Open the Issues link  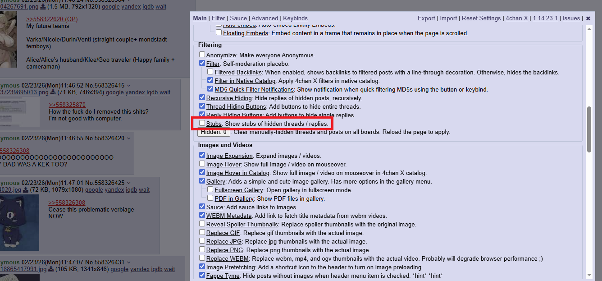(x=571, y=18)
